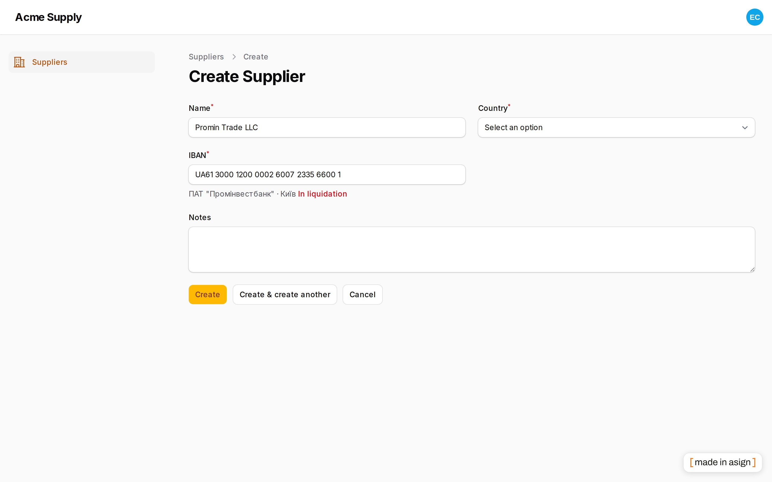Click the Country field label
Viewport: 772px width, 482px height.
point(492,108)
